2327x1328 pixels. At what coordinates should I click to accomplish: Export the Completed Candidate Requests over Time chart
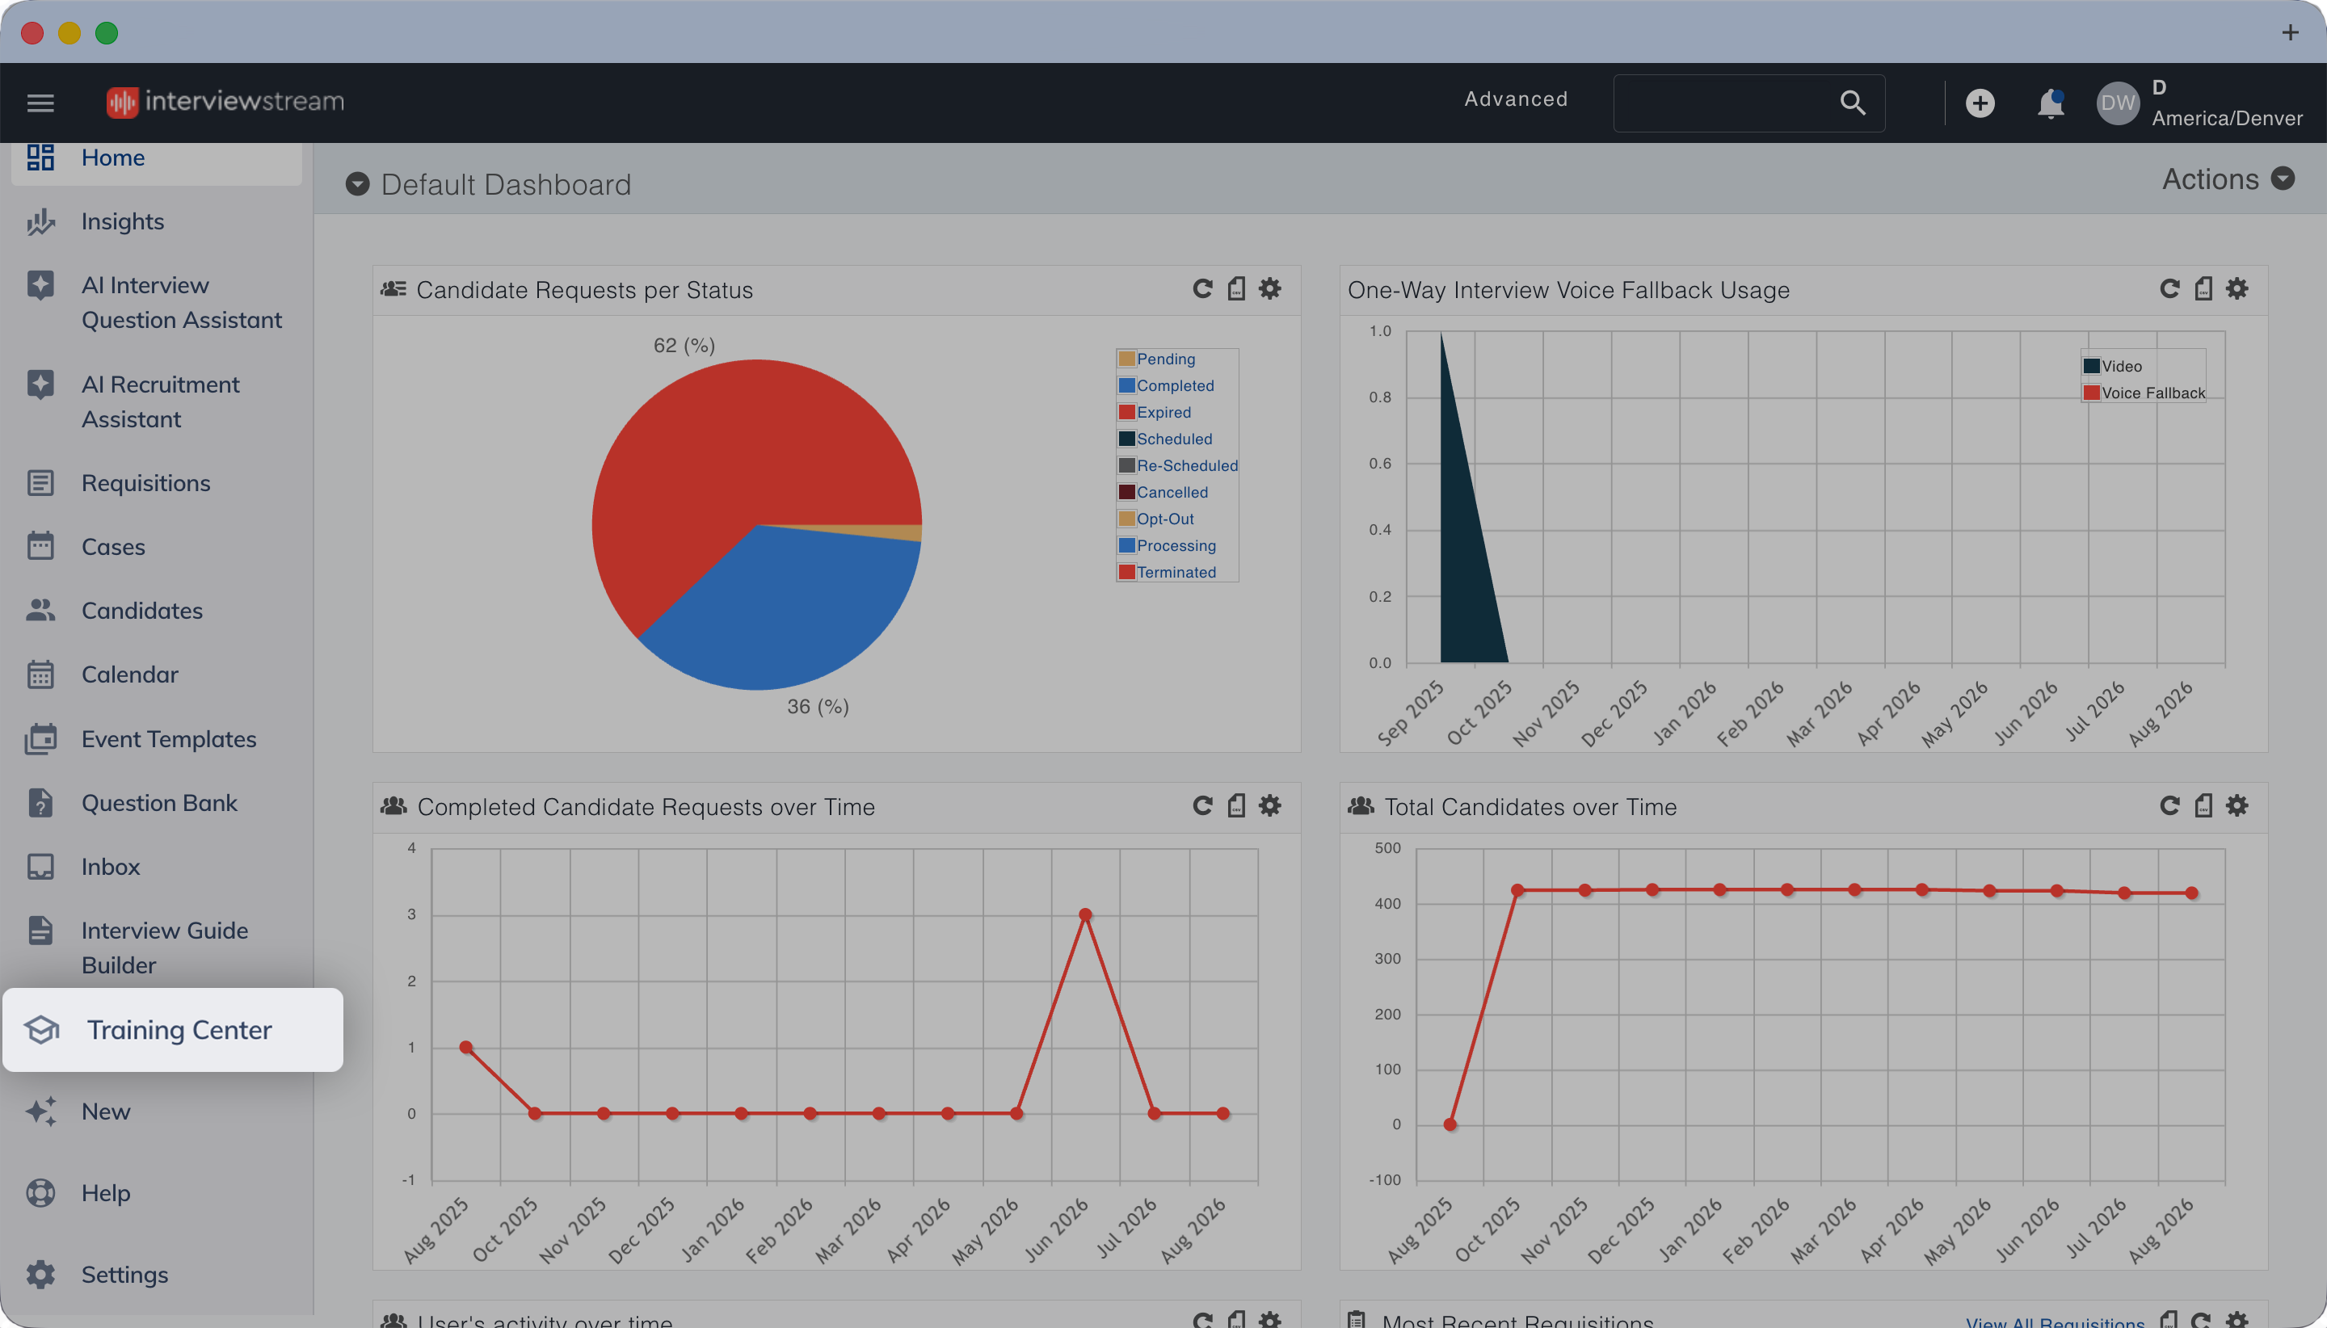point(1236,805)
